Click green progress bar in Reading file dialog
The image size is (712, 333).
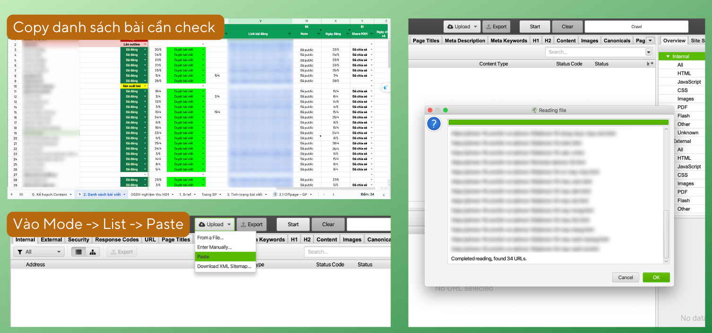558,122
